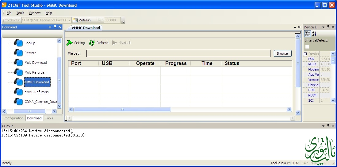337x167 pixels.
Task: Click the toolbar Refresh ComPorts icon
Action: click(75, 20)
